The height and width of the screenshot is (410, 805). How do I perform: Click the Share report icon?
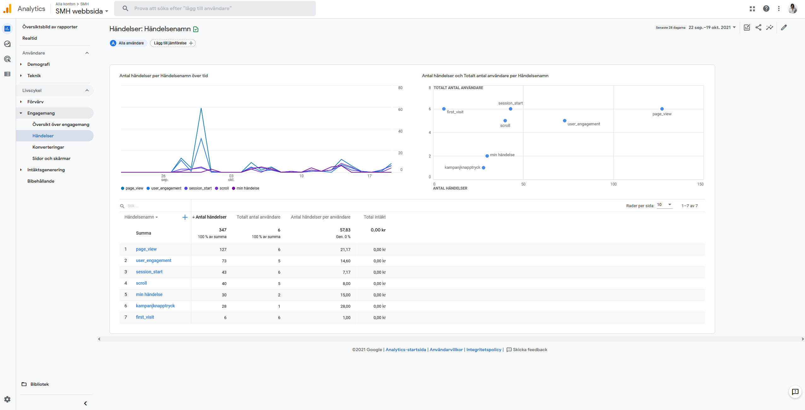758,27
